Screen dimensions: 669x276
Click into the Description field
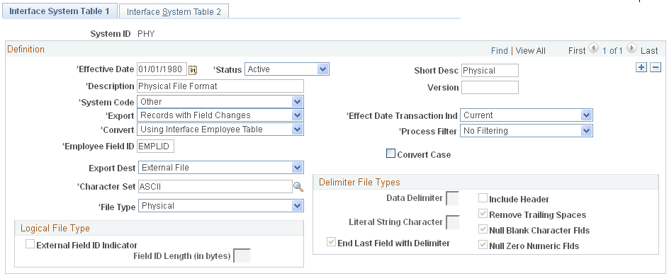point(220,86)
